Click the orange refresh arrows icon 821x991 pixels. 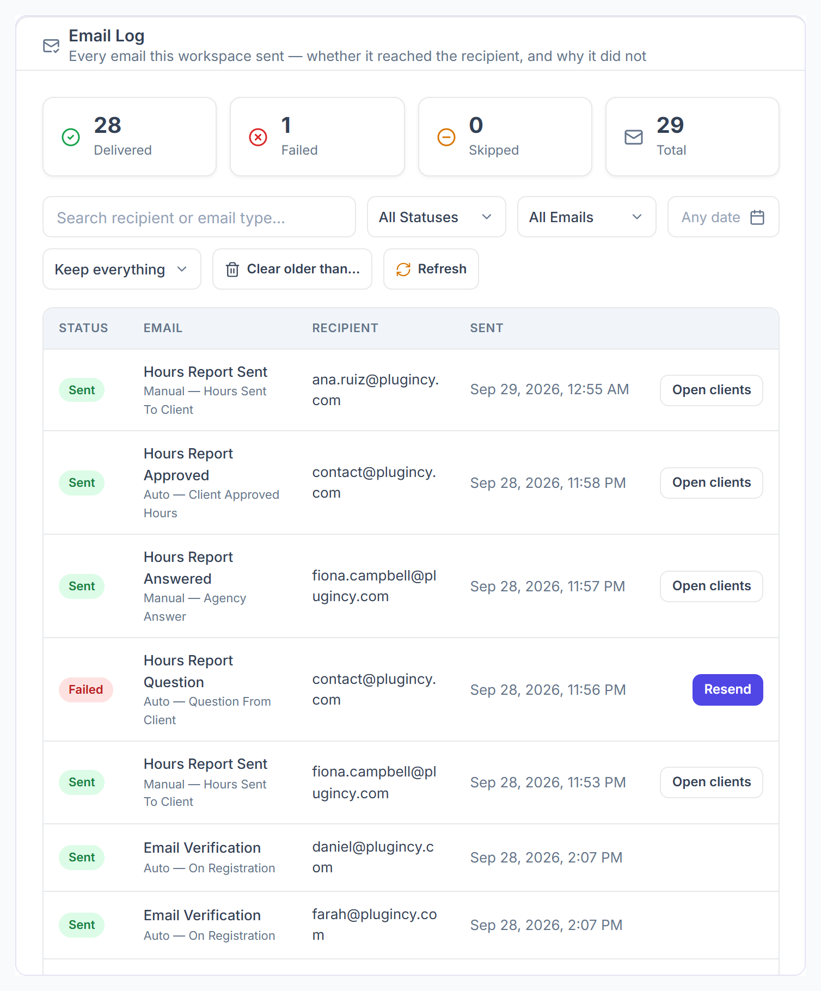click(x=403, y=270)
